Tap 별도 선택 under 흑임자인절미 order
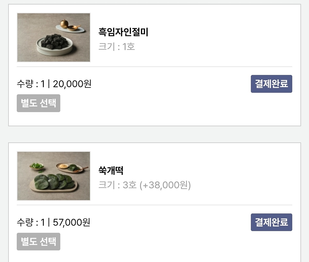The height and width of the screenshot is (262, 309). point(38,103)
